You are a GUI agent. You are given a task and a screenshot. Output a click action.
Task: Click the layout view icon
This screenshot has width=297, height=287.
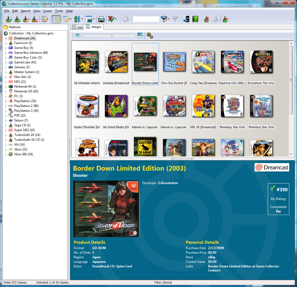(89, 19)
